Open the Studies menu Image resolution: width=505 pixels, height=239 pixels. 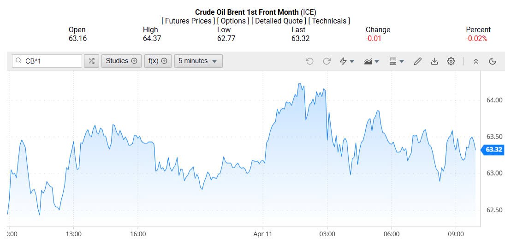(121, 61)
